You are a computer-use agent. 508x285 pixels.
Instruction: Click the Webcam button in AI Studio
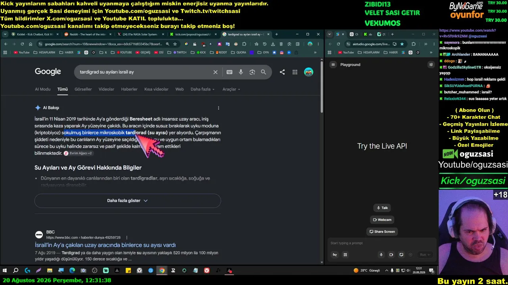[382, 220]
